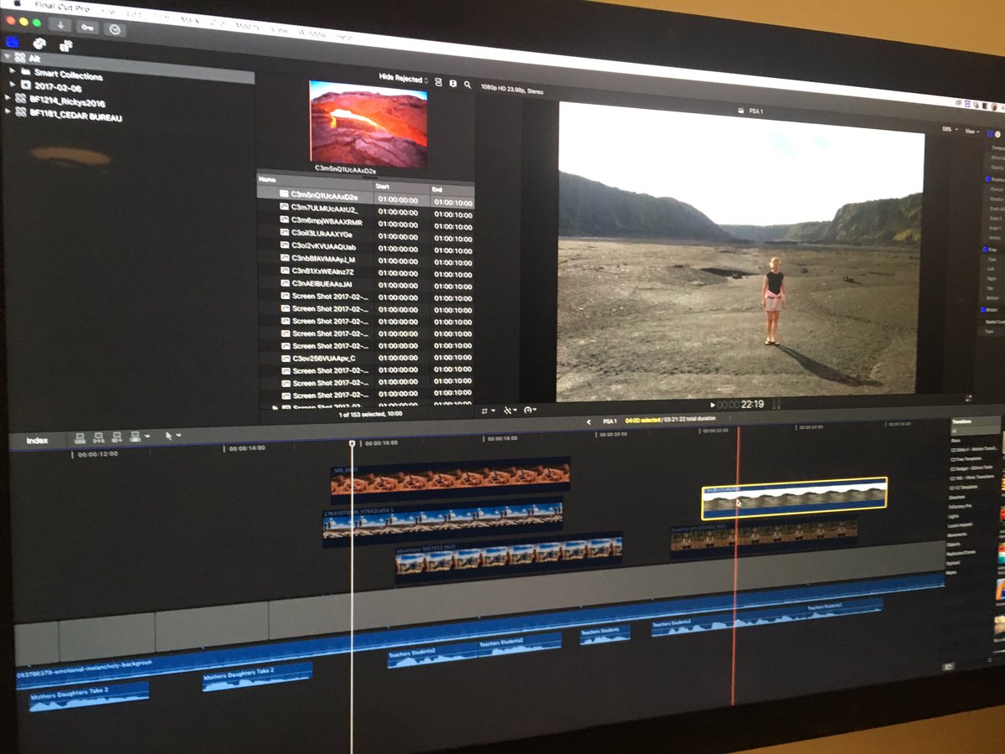
Task: Select first Mothers Daughters Take 2 audio clip
Action: (89, 697)
